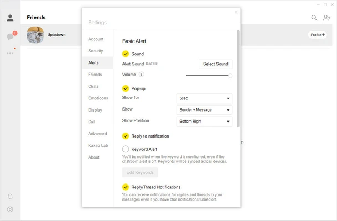
Task: Click the Select Sound button
Action: 216,64
